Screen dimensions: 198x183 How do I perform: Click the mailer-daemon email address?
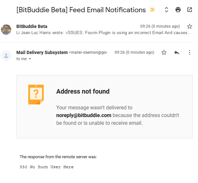click(88, 52)
